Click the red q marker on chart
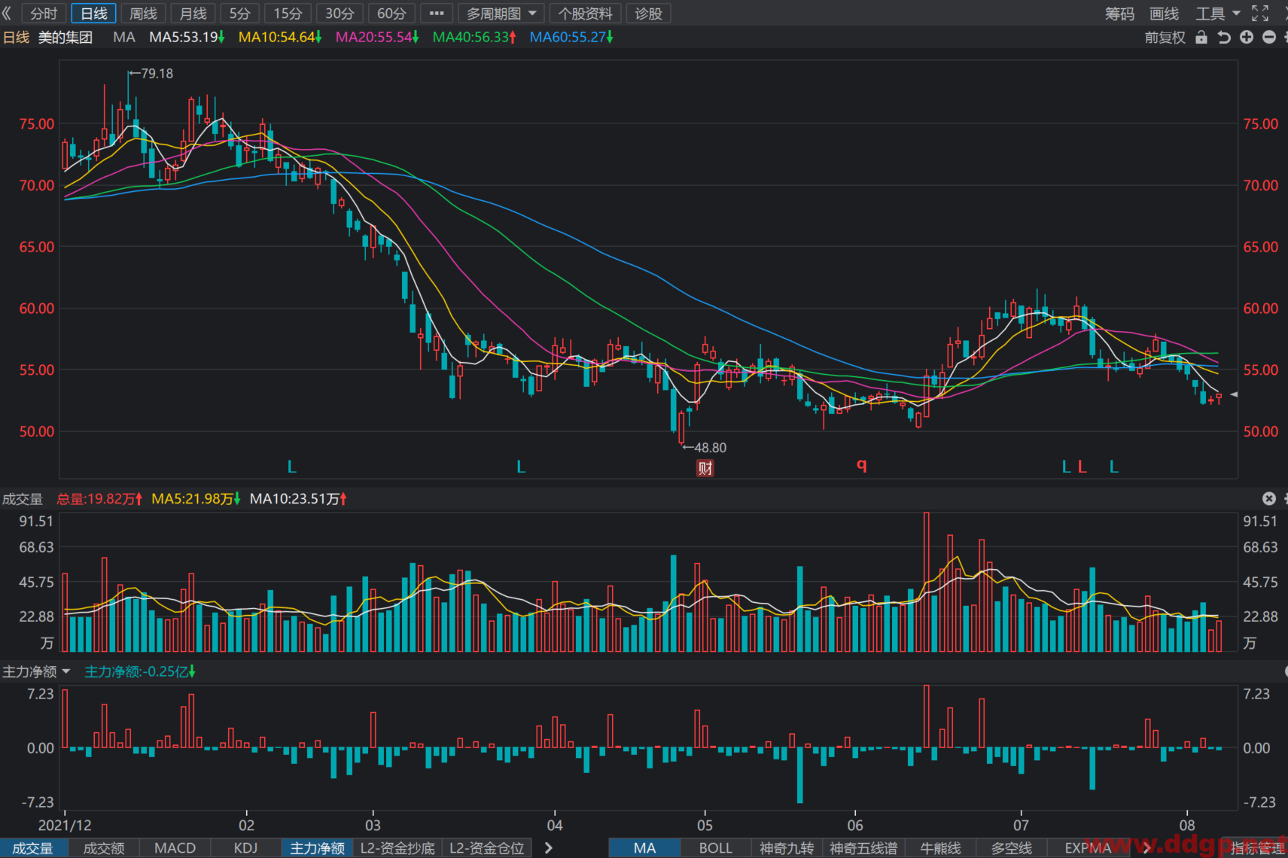This screenshot has width=1288, height=858. [x=862, y=465]
